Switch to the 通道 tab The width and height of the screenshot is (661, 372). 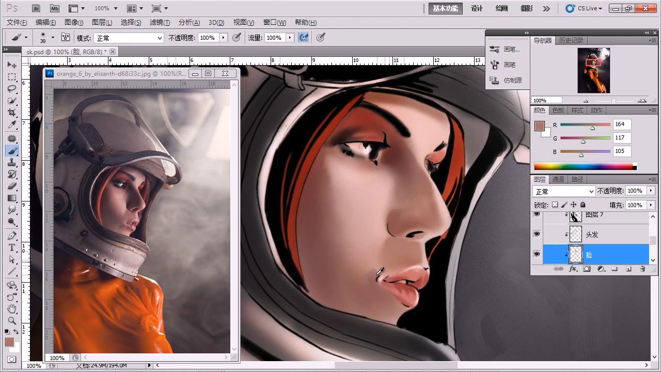tap(558, 179)
